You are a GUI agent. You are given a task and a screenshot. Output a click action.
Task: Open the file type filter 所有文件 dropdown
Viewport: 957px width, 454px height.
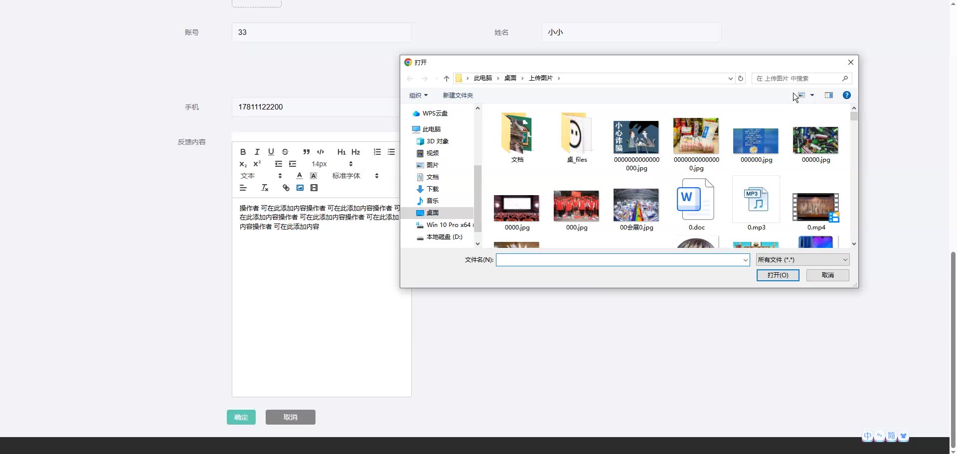pyautogui.click(x=802, y=260)
